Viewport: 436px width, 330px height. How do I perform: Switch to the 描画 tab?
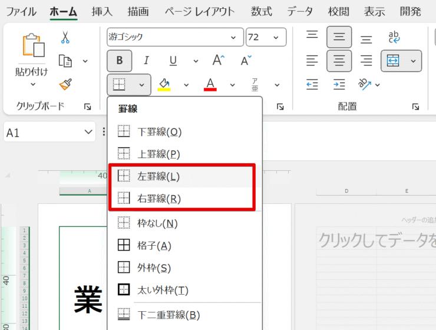point(138,12)
